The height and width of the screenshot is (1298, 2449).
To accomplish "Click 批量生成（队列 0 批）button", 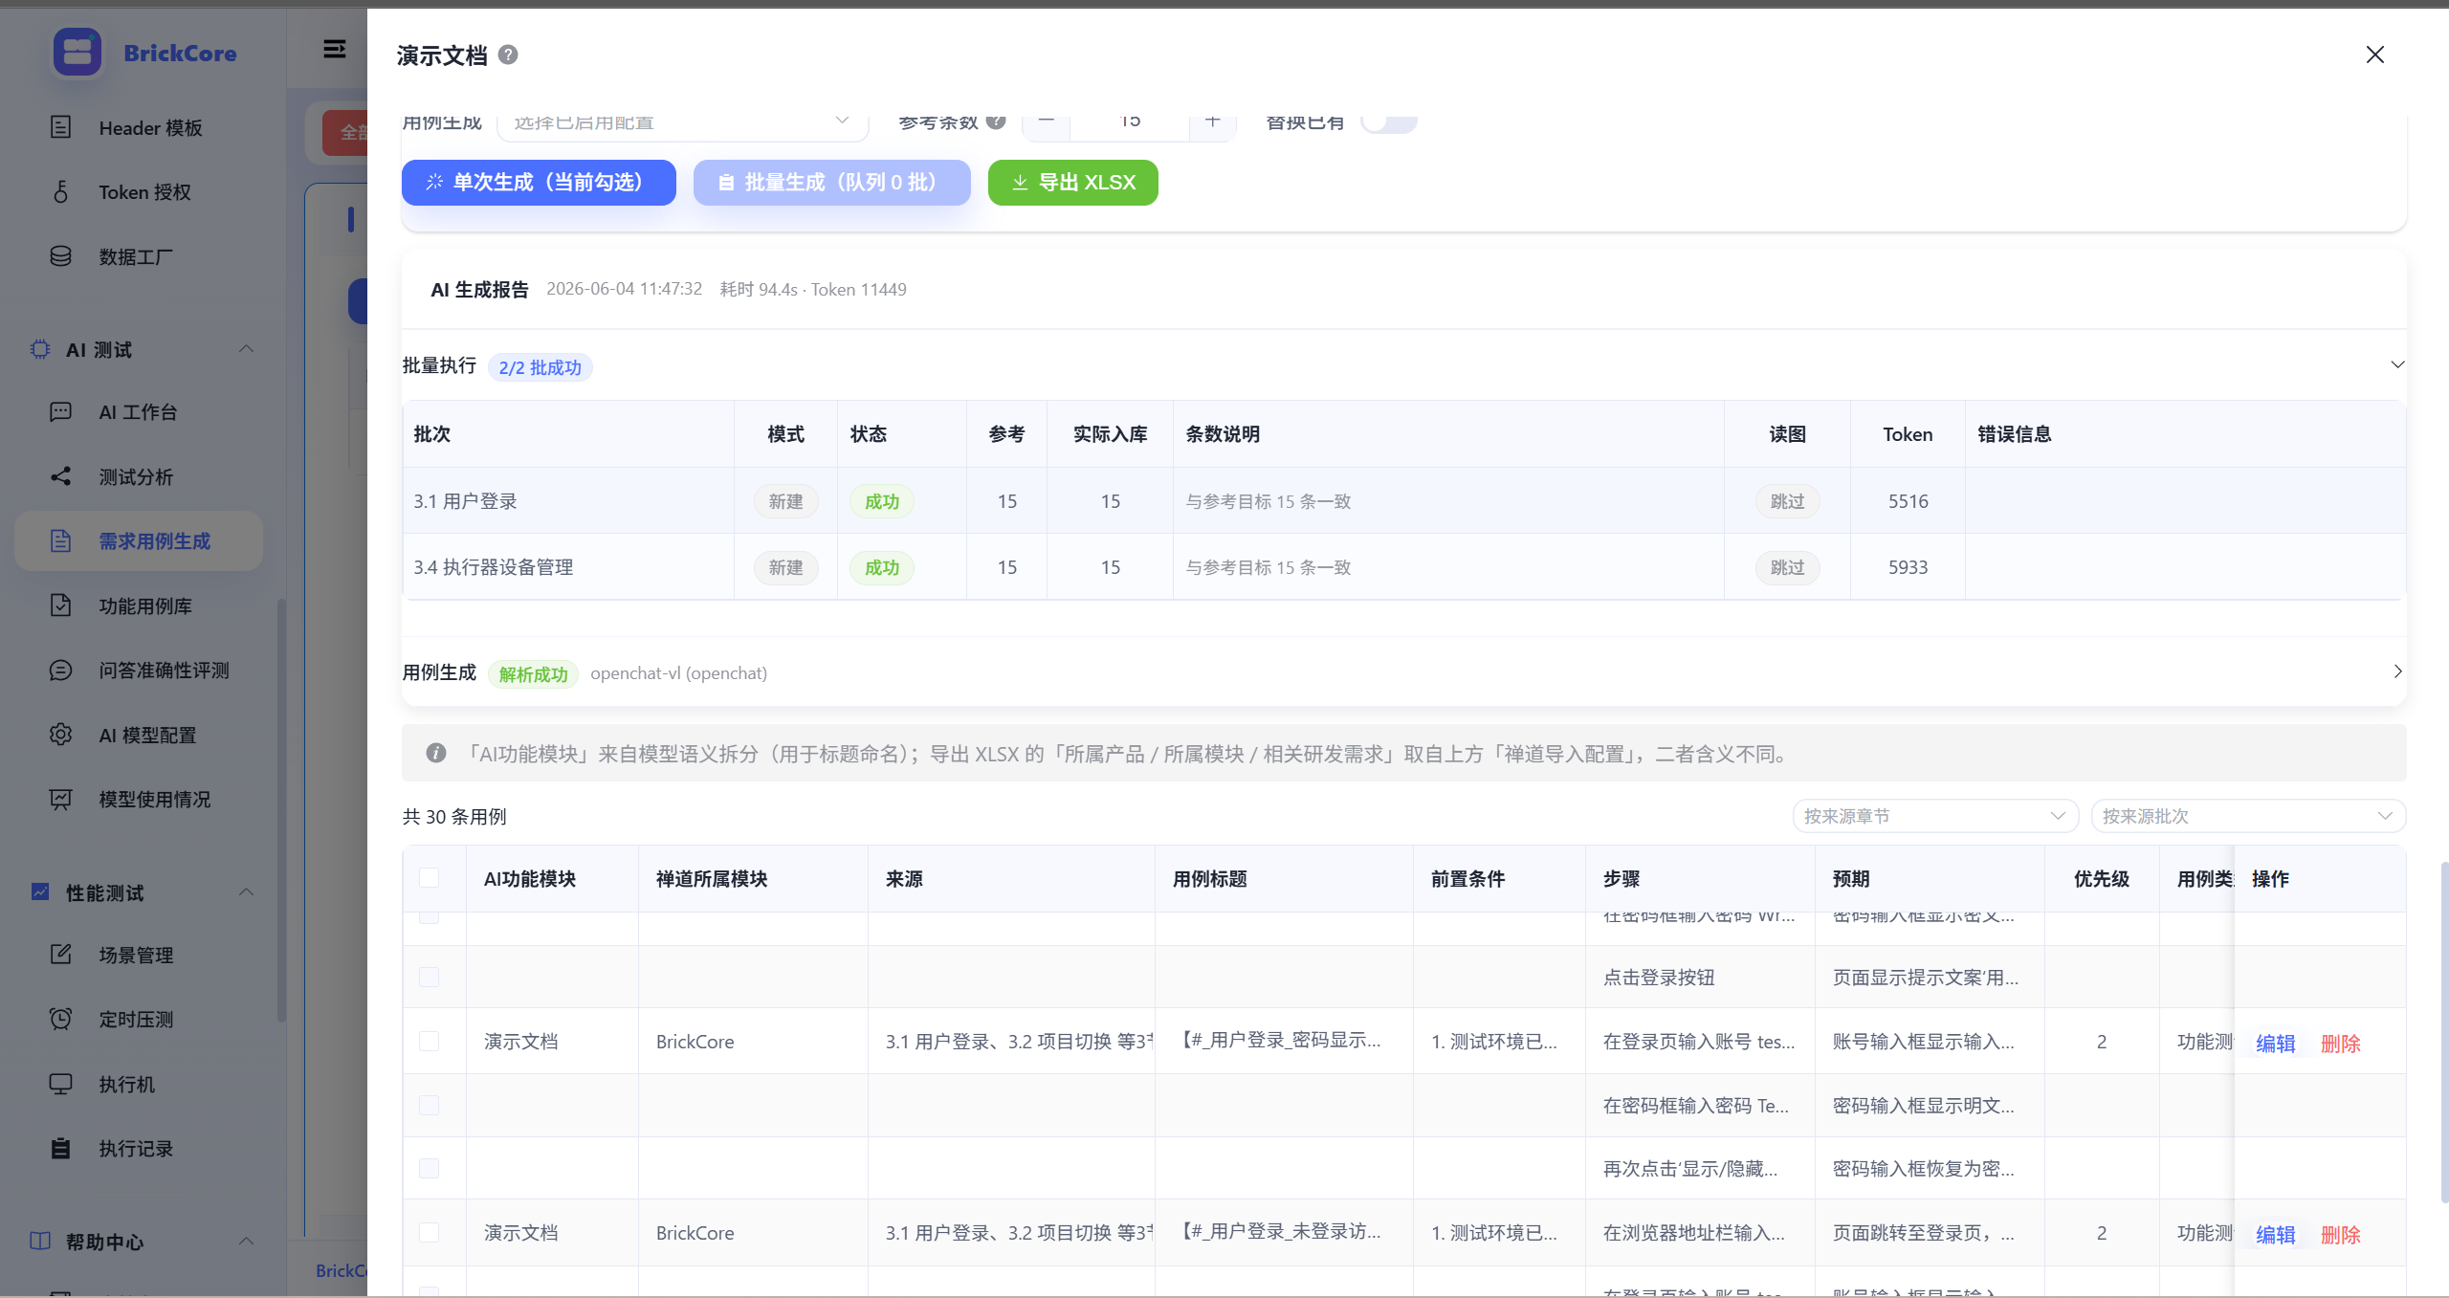I will click(x=831, y=182).
